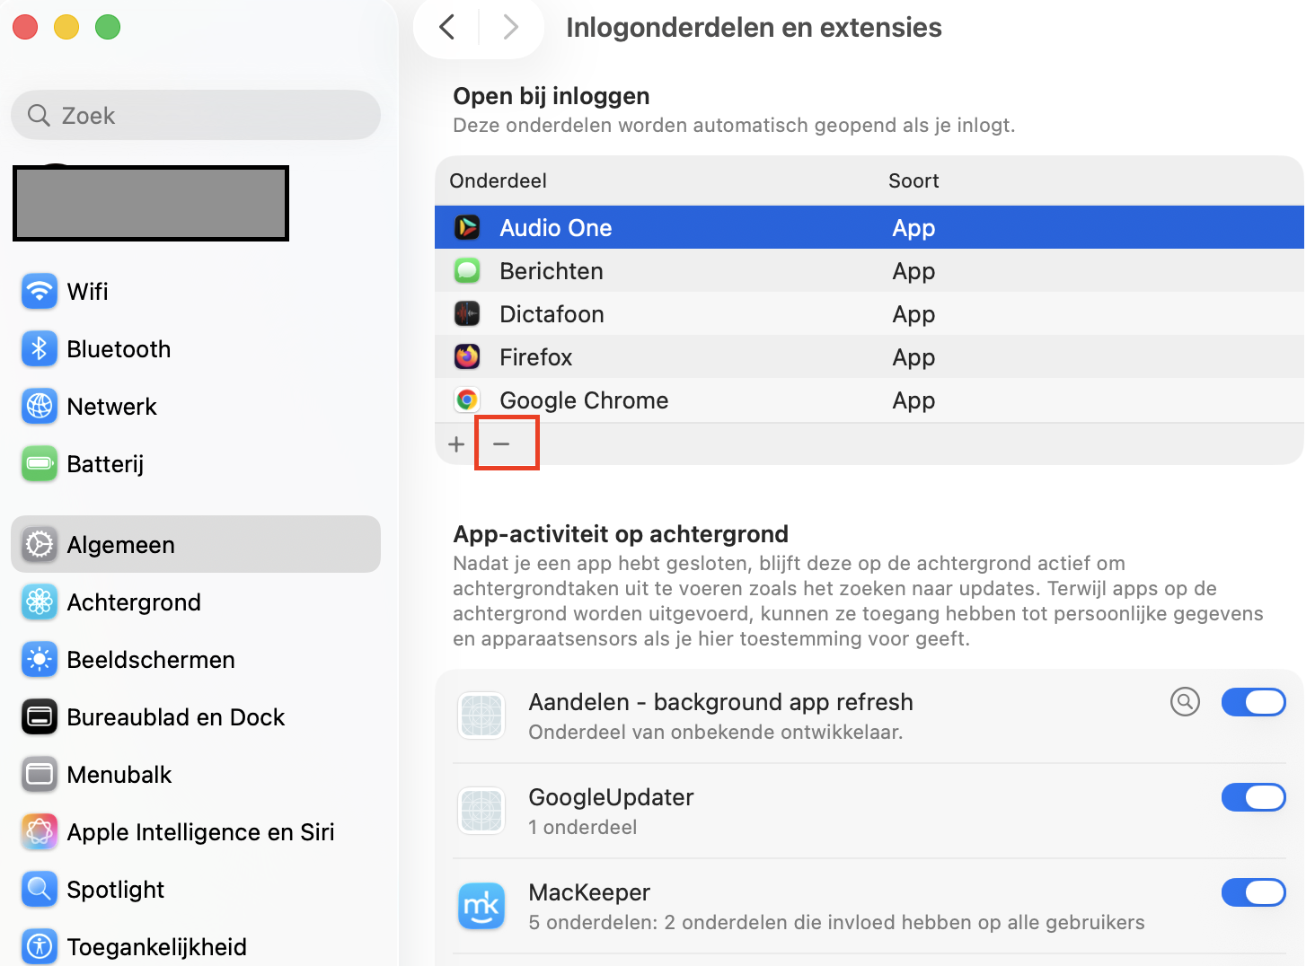Open Apple Intelligence en Siri settings
This screenshot has height=966, width=1315.
pos(200,831)
